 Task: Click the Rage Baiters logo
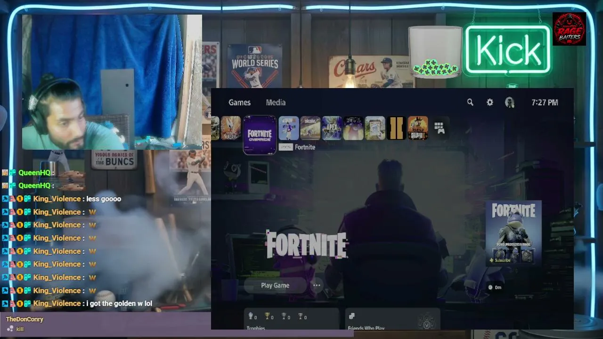569,29
